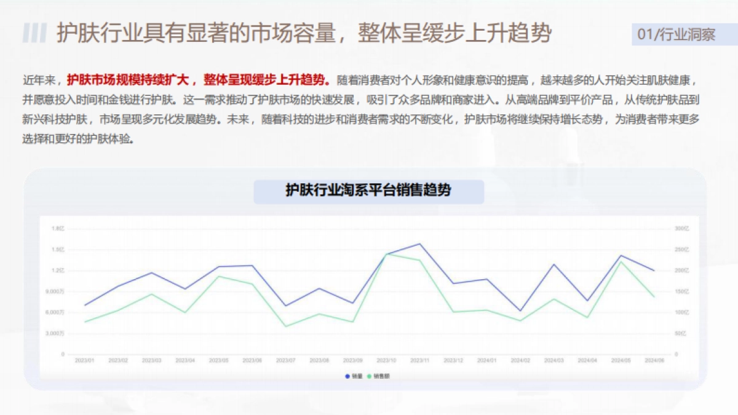Click the blue line's starting point at 2023/01
Screen dimensions: 738x415
[85, 305]
